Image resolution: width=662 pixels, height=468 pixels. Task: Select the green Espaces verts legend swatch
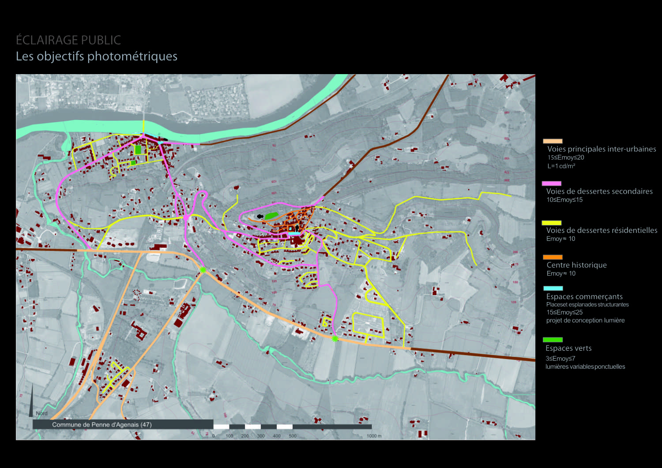(x=553, y=340)
